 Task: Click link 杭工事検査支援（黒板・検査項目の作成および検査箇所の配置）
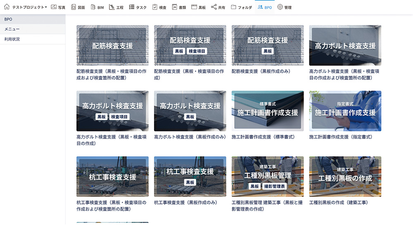click(112, 206)
